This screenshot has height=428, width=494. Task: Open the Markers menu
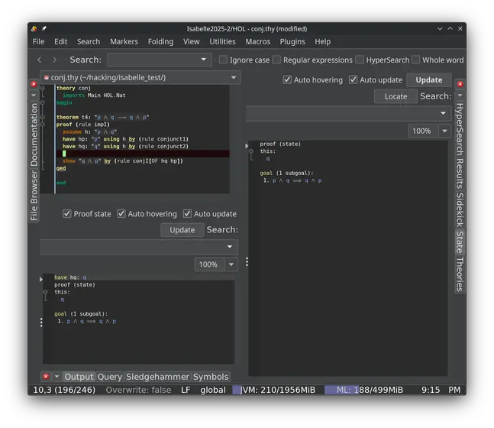[x=124, y=41]
